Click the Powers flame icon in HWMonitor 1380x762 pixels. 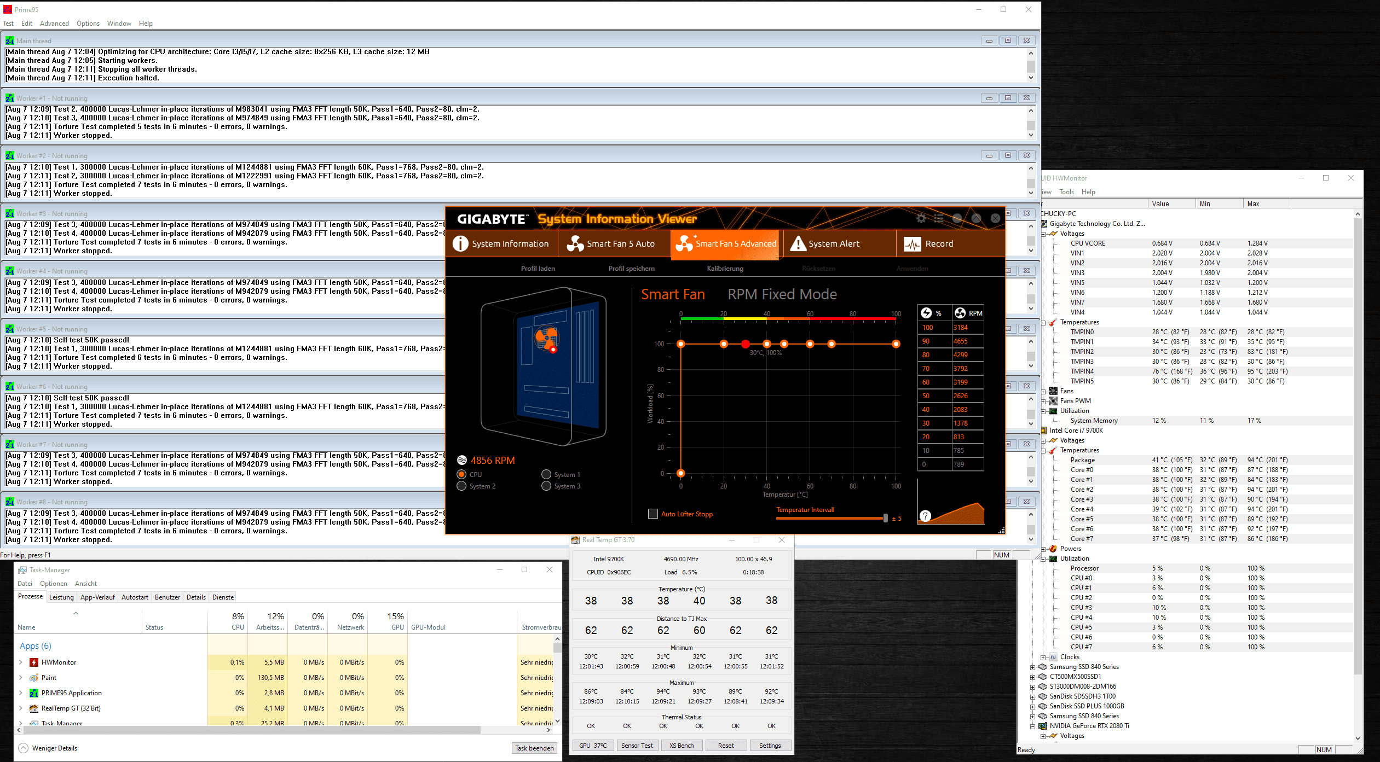[1053, 549]
